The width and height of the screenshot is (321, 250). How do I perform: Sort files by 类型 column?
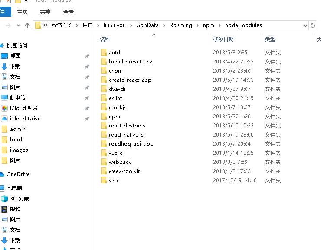tap(270, 39)
